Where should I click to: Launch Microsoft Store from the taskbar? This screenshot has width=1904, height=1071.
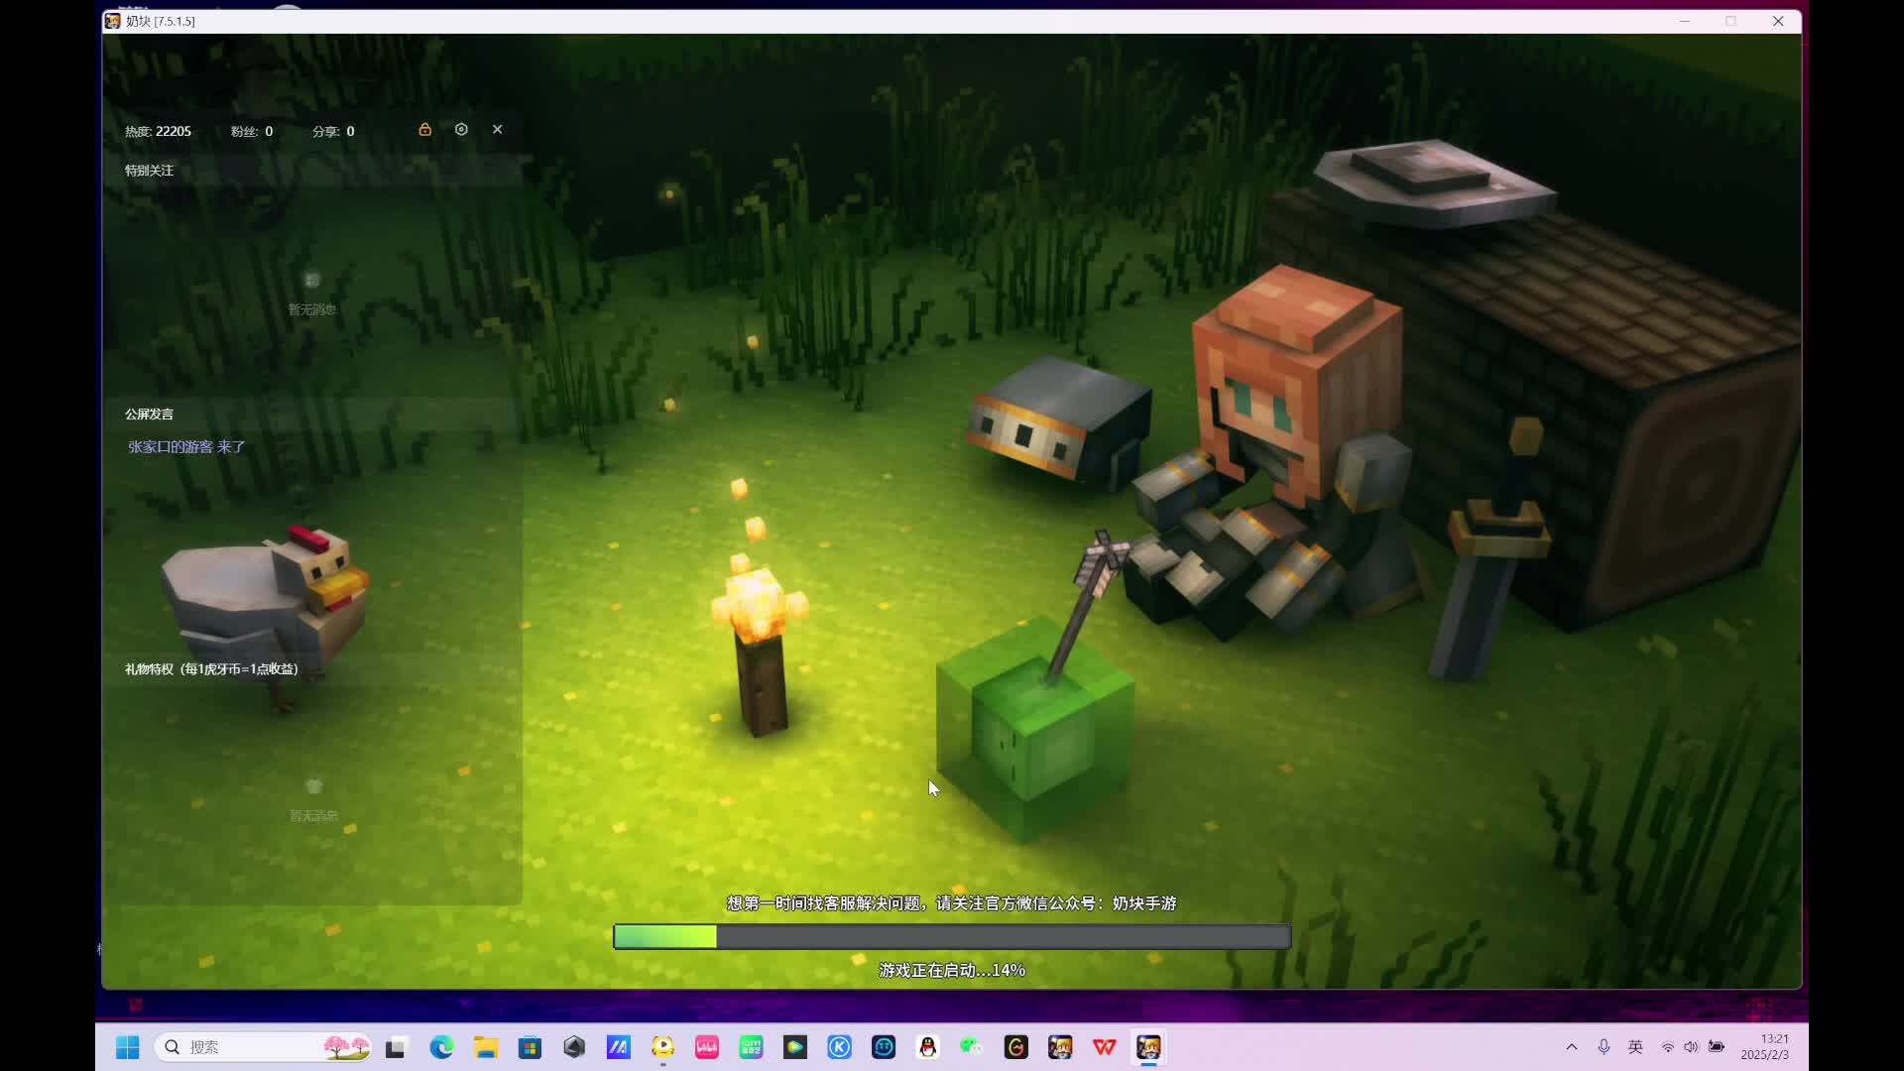[530, 1047]
